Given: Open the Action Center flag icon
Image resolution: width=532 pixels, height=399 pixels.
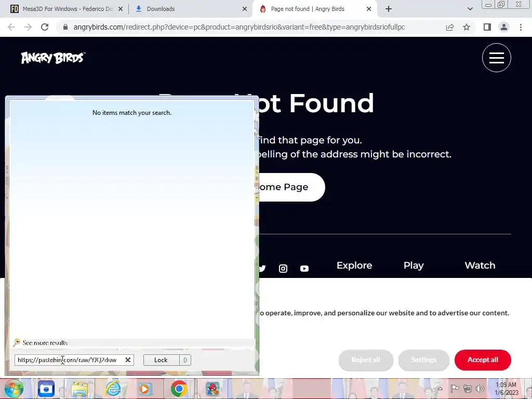Looking at the screenshot, I should (x=455, y=389).
